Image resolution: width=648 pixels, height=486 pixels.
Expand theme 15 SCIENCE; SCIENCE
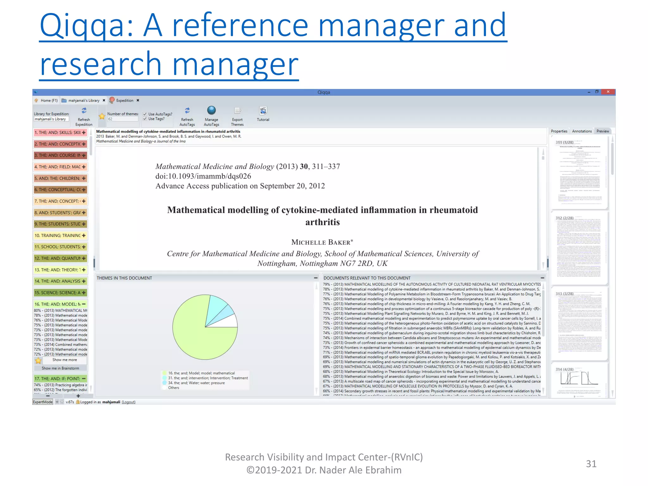click(84, 293)
